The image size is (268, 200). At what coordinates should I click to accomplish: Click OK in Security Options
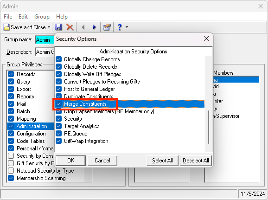pos(71,161)
